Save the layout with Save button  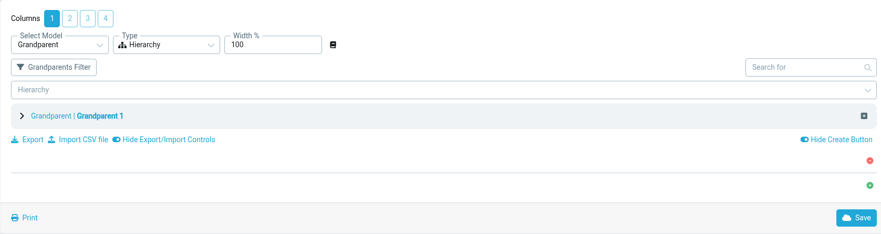point(856,218)
